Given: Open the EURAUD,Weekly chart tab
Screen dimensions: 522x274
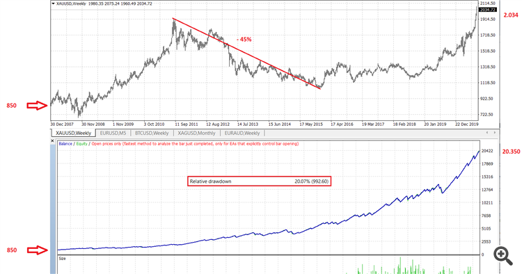Looking at the screenshot, I should pyautogui.click(x=242, y=133).
